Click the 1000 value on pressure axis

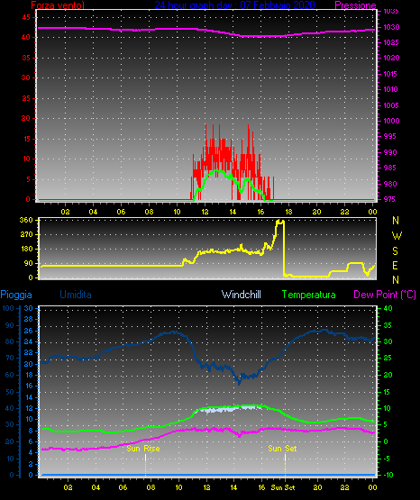pos(391,121)
